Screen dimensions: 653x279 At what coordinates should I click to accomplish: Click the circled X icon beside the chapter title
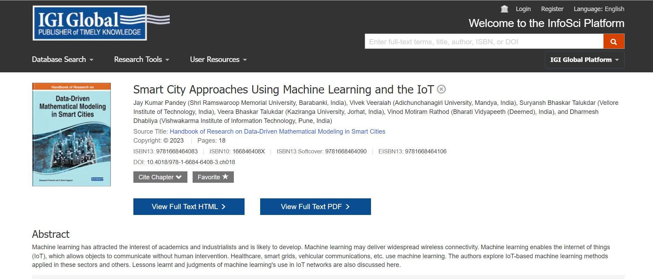pos(441,89)
